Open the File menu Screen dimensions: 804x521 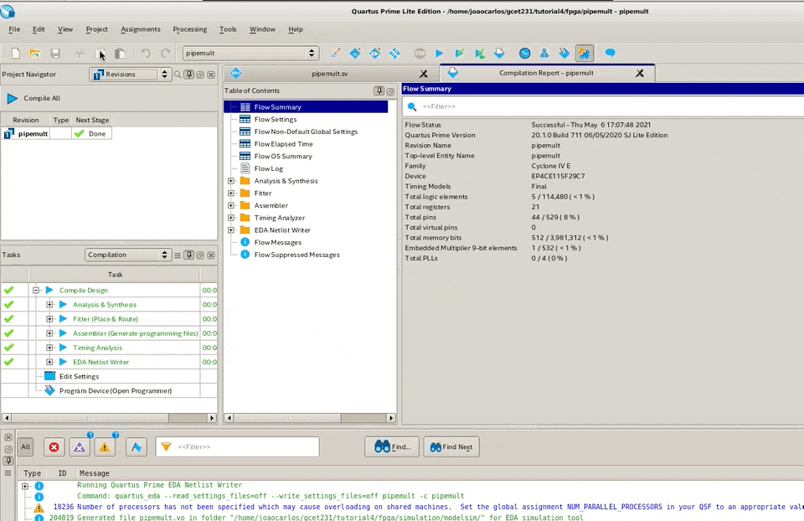[14, 29]
